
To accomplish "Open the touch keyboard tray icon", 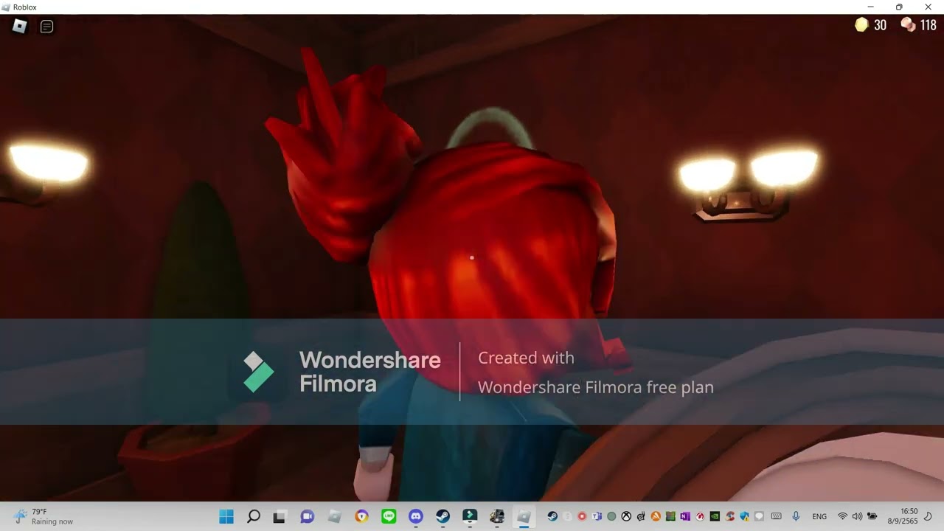I will (x=777, y=516).
